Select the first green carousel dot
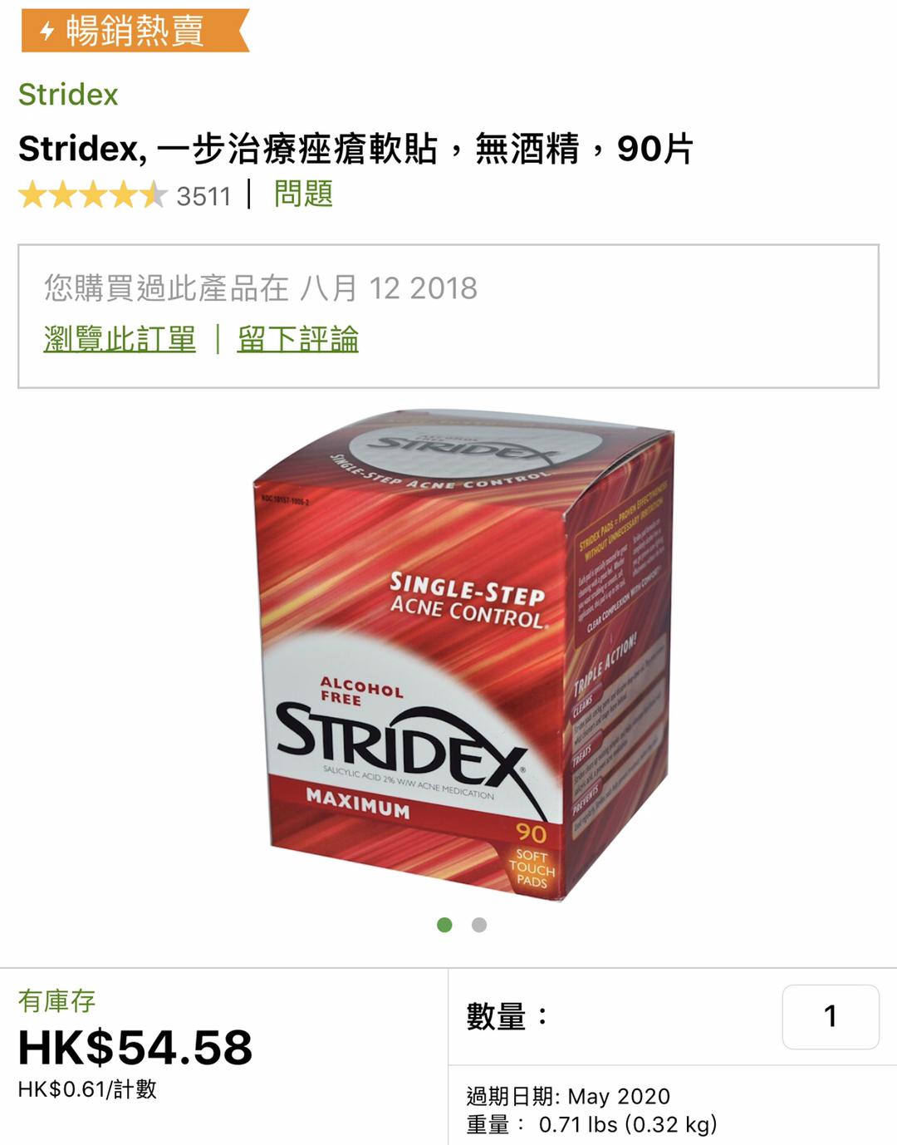The height and width of the screenshot is (1145, 897). tap(444, 925)
